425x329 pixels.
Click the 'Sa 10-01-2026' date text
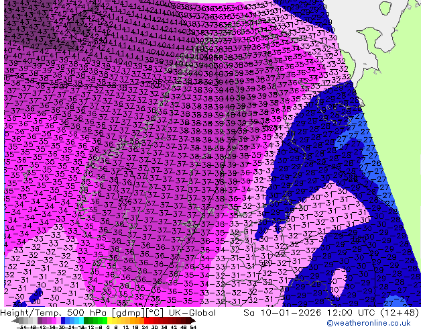pos(282,313)
